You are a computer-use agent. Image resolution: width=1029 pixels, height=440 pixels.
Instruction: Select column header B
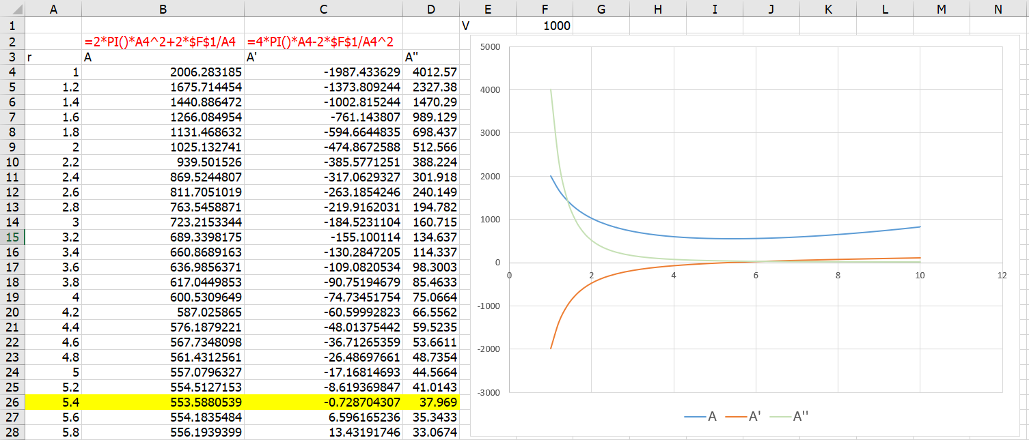162,9
